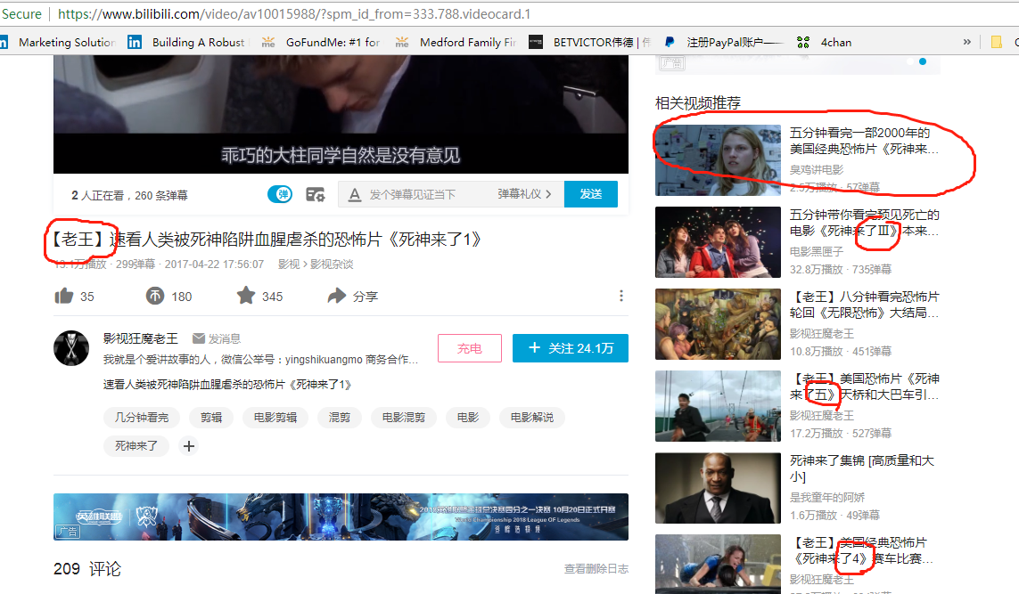Open the yellow bookmarks folder icon
Screen dimensions: 1019x594
click(996, 42)
